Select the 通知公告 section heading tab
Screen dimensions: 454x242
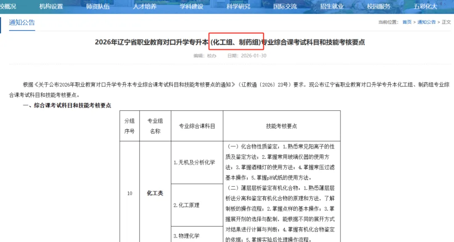tap(22, 23)
